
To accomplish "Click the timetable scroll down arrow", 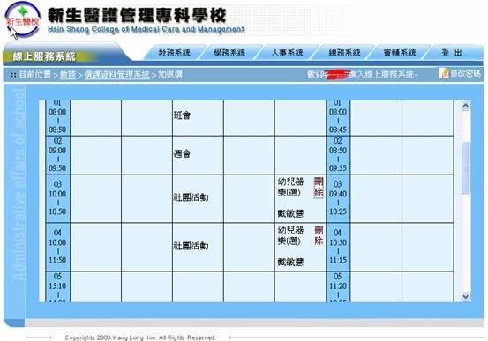I will coord(466,296).
